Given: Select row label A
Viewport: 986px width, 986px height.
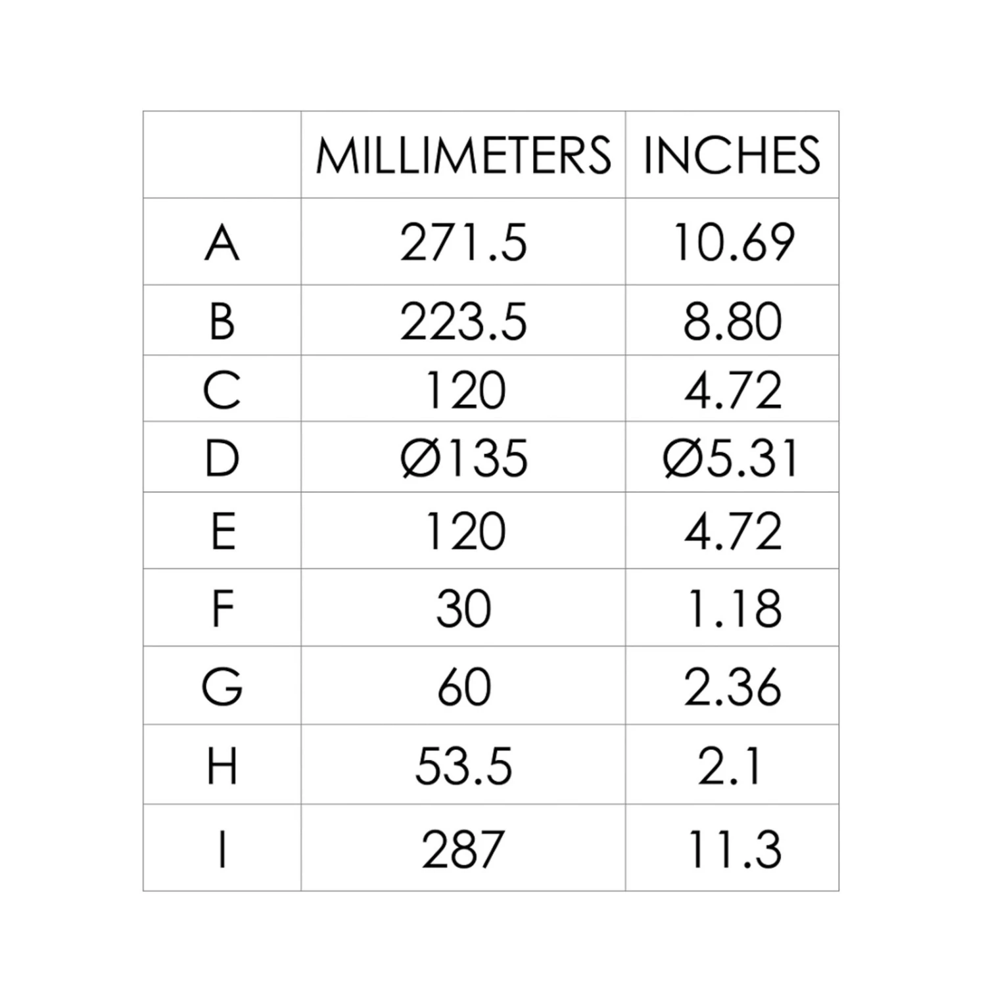Looking at the screenshot, I should click(222, 243).
